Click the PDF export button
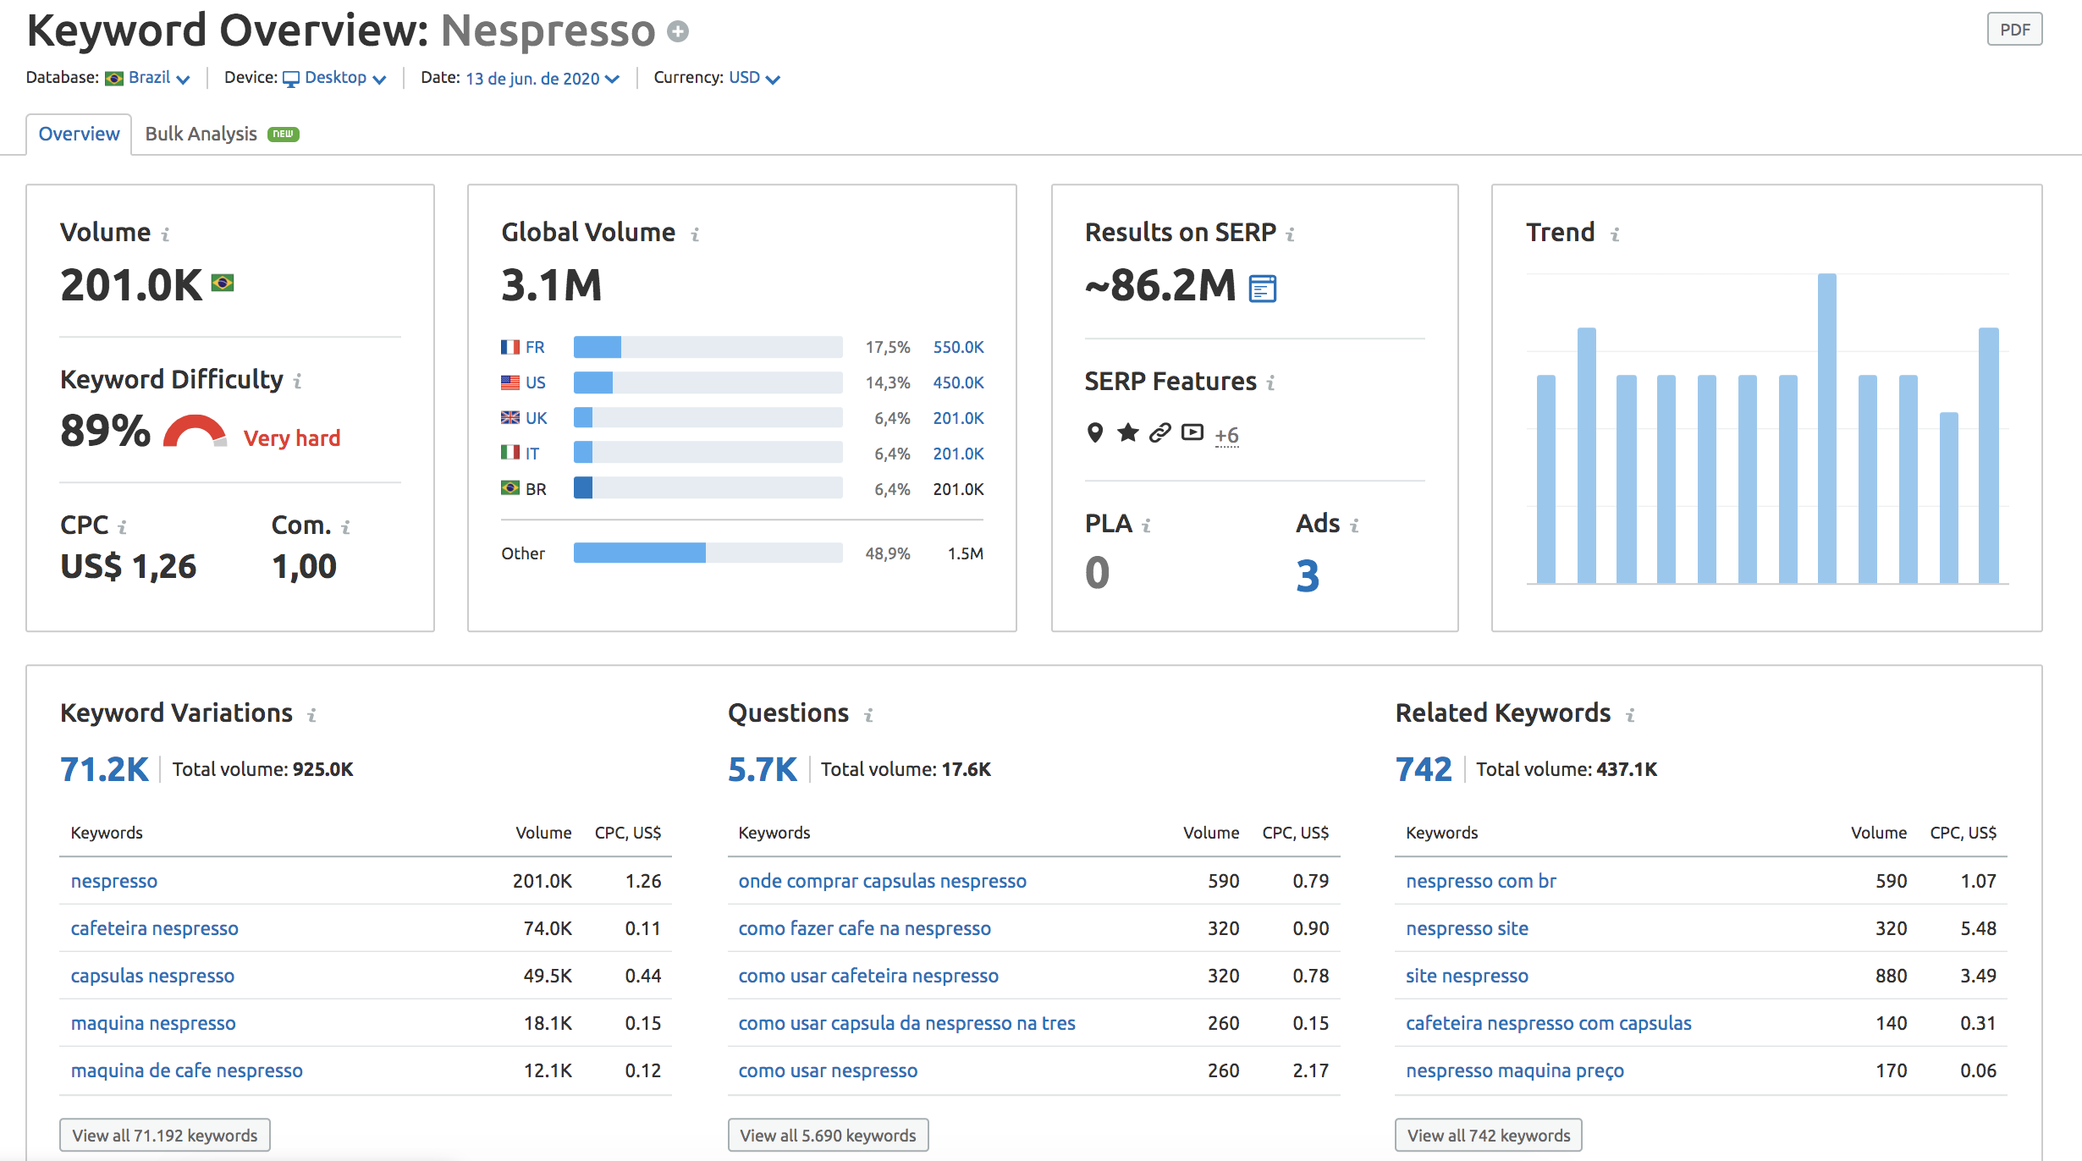Image resolution: width=2082 pixels, height=1161 pixels. tap(2014, 30)
